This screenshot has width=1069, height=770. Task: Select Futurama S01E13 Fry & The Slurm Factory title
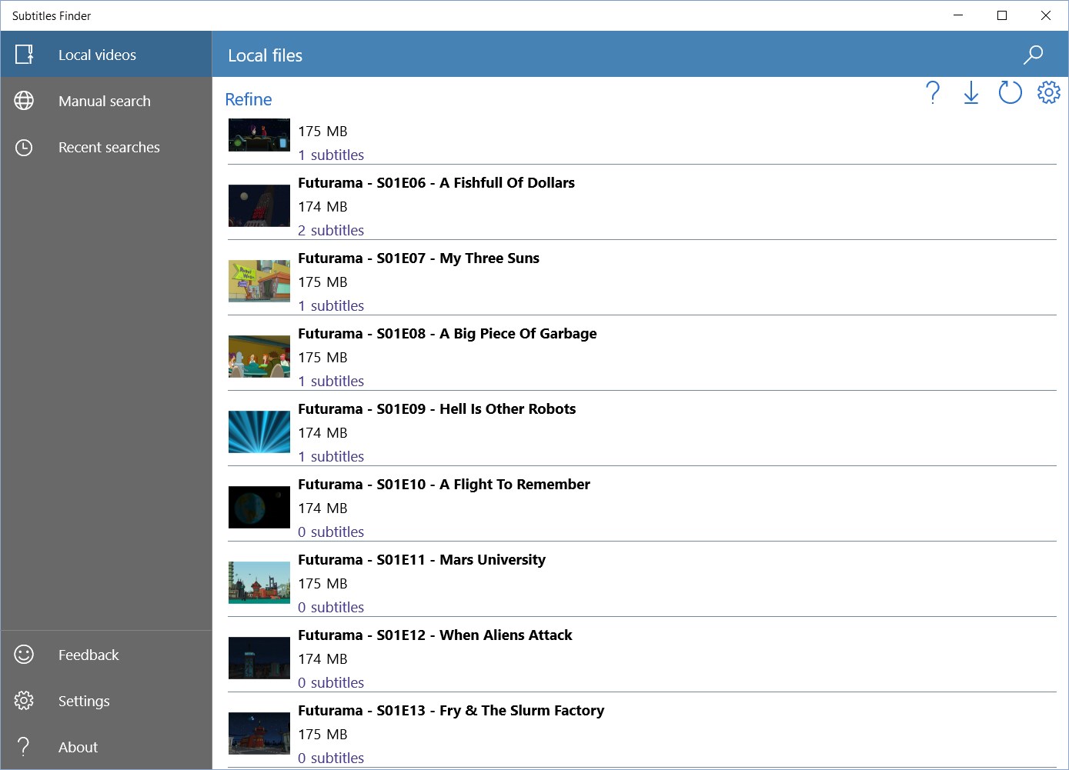451,710
